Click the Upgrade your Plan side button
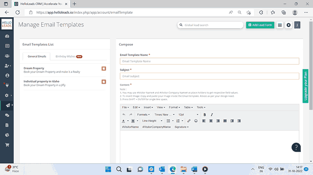 coord(305,86)
